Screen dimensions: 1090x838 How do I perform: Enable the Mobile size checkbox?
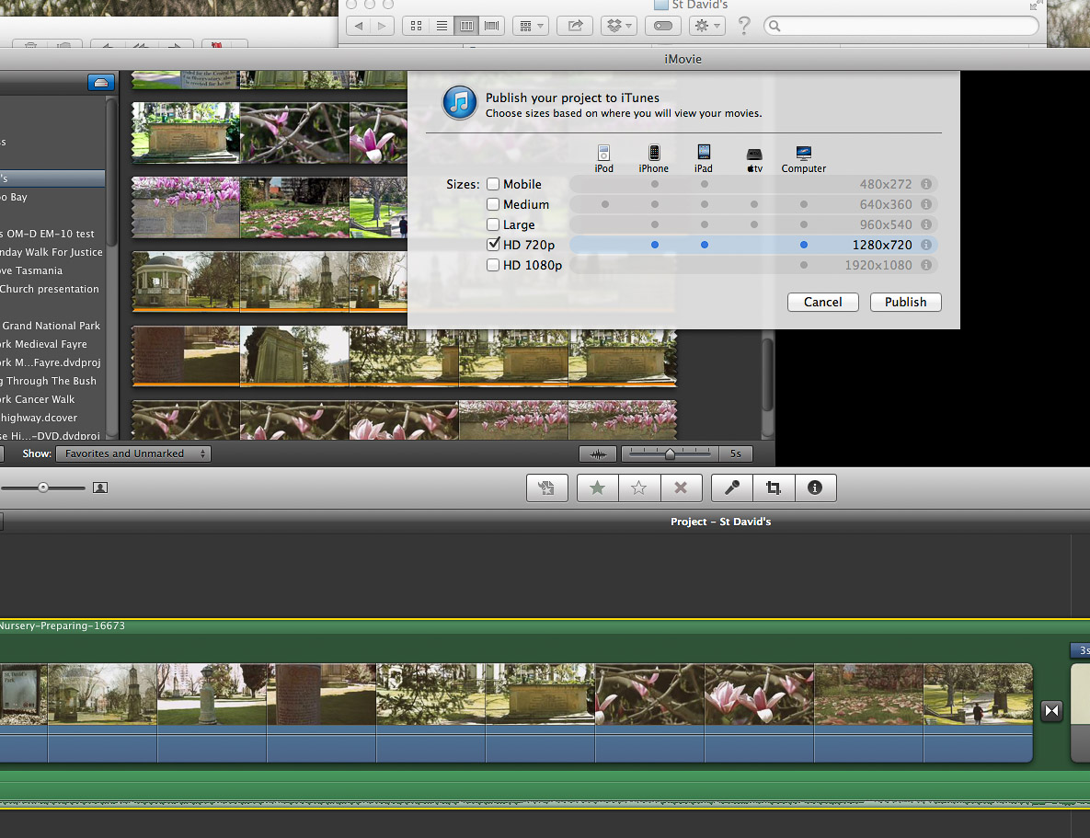(494, 184)
